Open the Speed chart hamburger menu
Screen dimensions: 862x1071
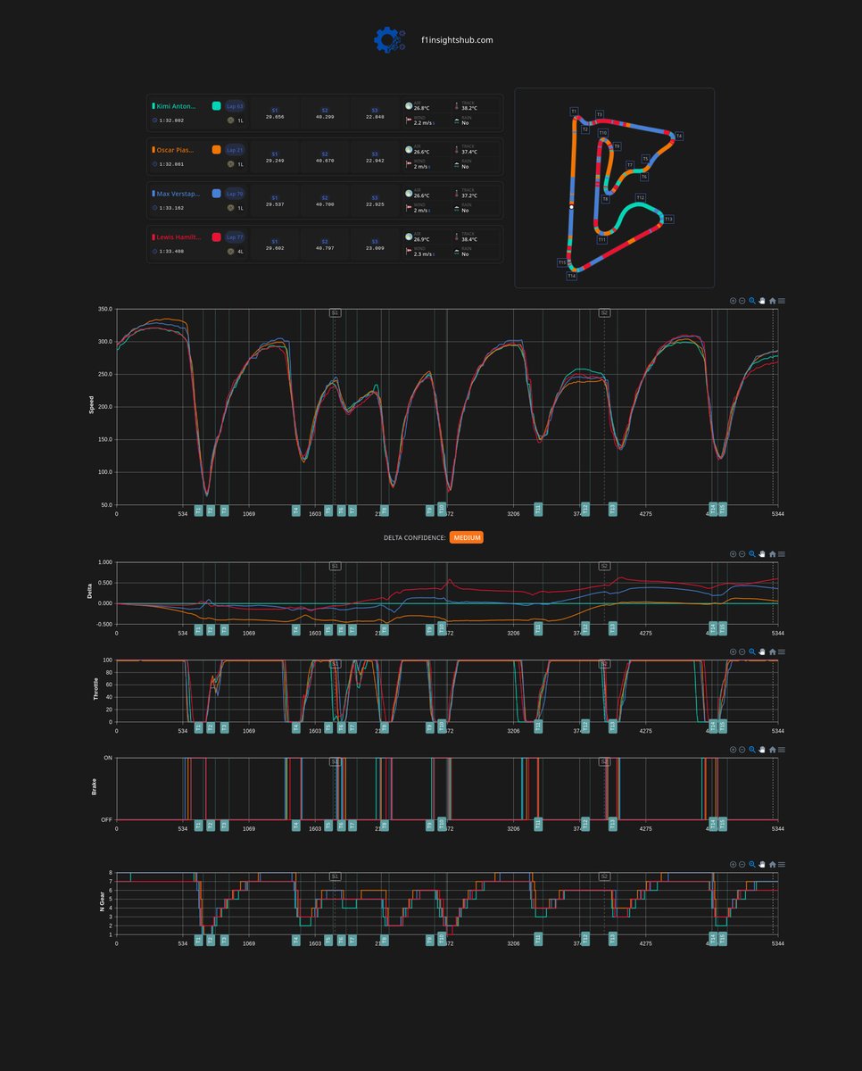(x=782, y=301)
